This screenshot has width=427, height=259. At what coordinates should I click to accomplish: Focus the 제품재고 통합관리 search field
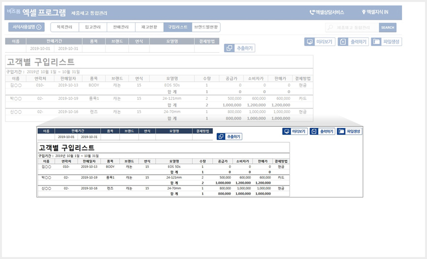[x=352, y=28]
